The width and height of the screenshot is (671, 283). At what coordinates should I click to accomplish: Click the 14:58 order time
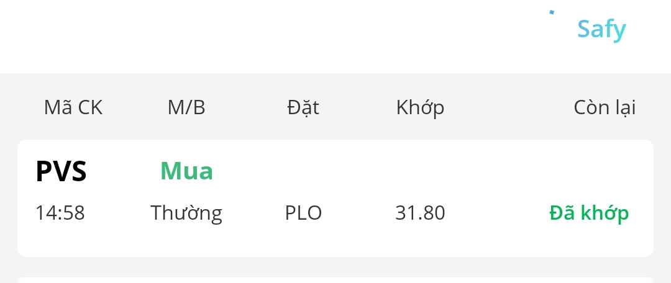click(x=60, y=213)
